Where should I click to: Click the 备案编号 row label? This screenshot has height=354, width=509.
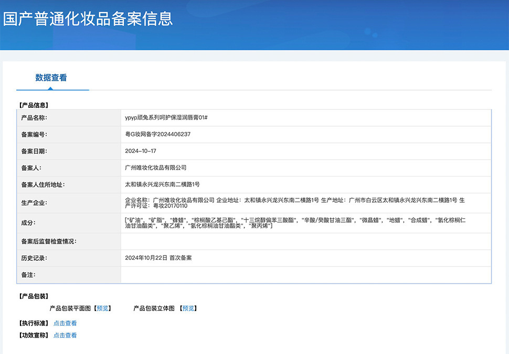coord(34,135)
